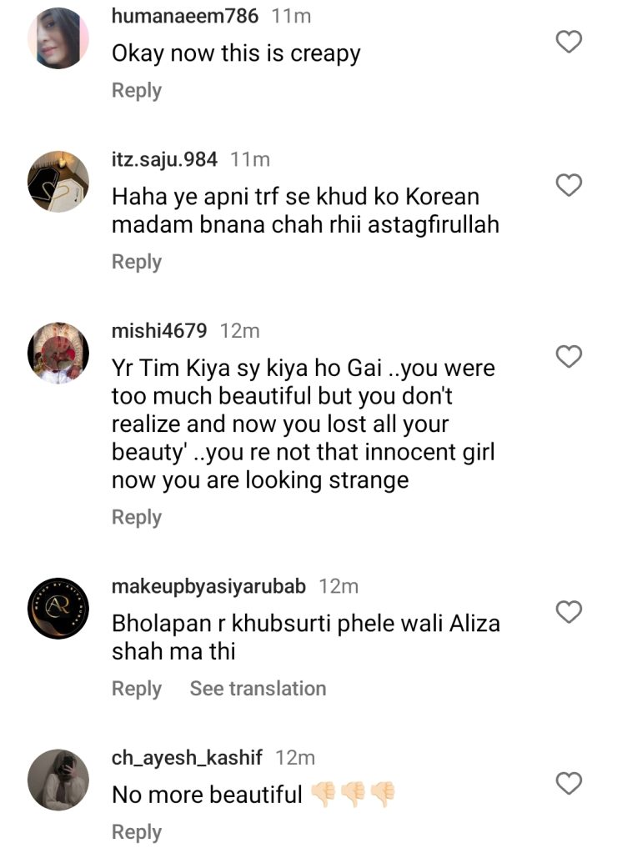The image size is (617, 848).
Task: Open the AR logo avatar of makeupbyasiyarubab
Action: pyautogui.click(x=58, y=609)
